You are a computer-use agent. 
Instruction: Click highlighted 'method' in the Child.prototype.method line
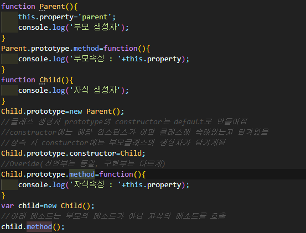point(82,174)
